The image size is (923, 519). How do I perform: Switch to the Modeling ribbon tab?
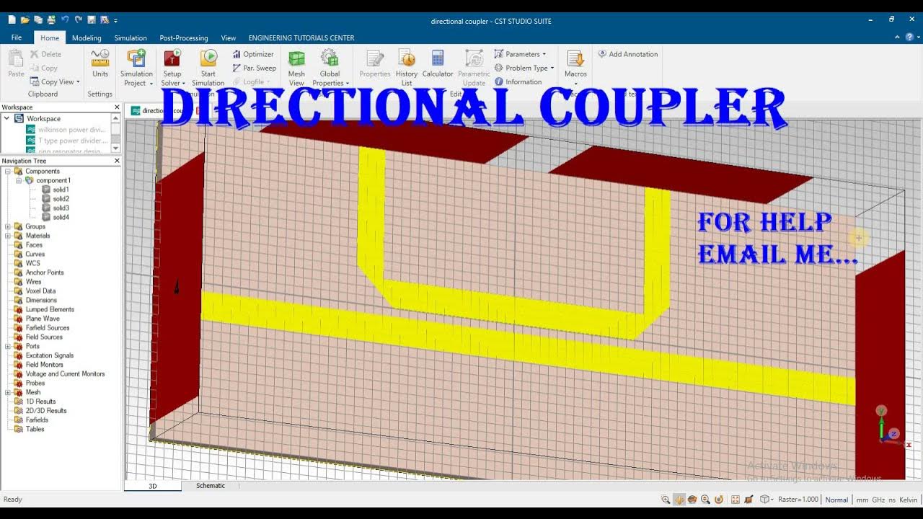(x=87, y=38)
